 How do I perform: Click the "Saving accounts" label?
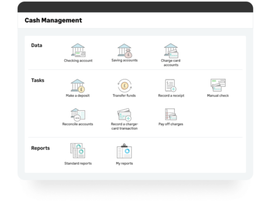click(125, 60)
